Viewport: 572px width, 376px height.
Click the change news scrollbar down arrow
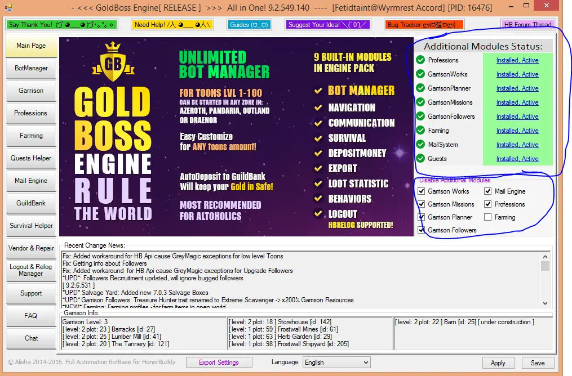tap(545, 303)
